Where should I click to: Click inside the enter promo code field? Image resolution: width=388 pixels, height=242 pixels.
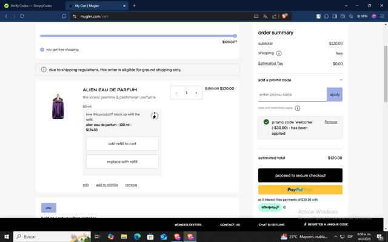[292, 94]
